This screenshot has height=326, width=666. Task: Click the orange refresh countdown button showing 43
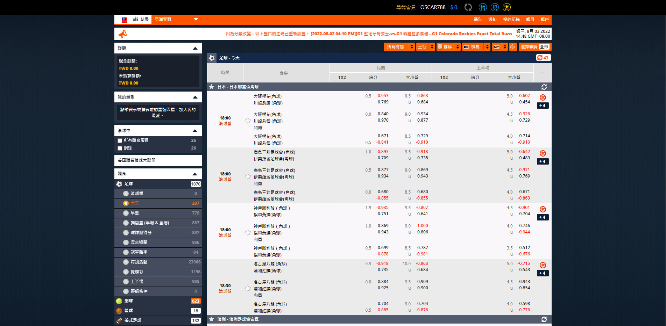pos(543,58)
